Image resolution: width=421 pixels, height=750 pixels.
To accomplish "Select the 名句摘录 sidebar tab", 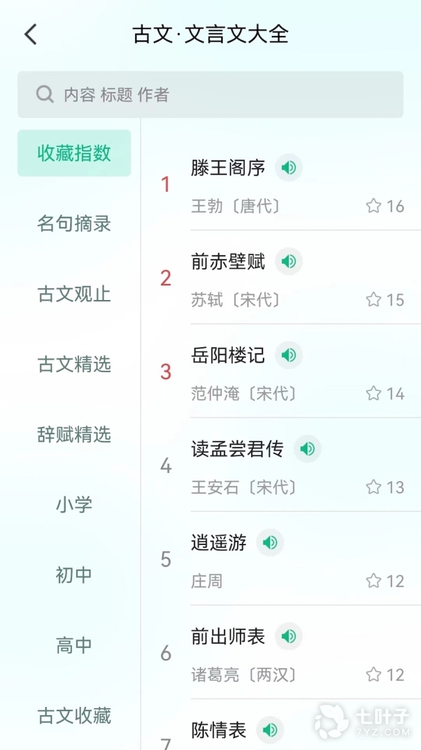I will pos(74,224).
